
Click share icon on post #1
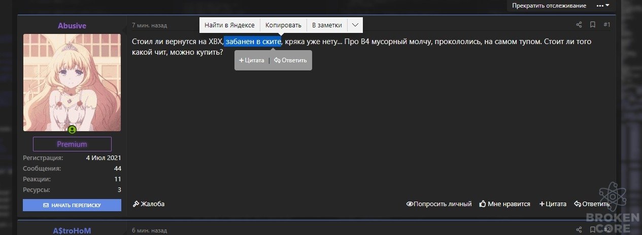(x=579, y=24)
